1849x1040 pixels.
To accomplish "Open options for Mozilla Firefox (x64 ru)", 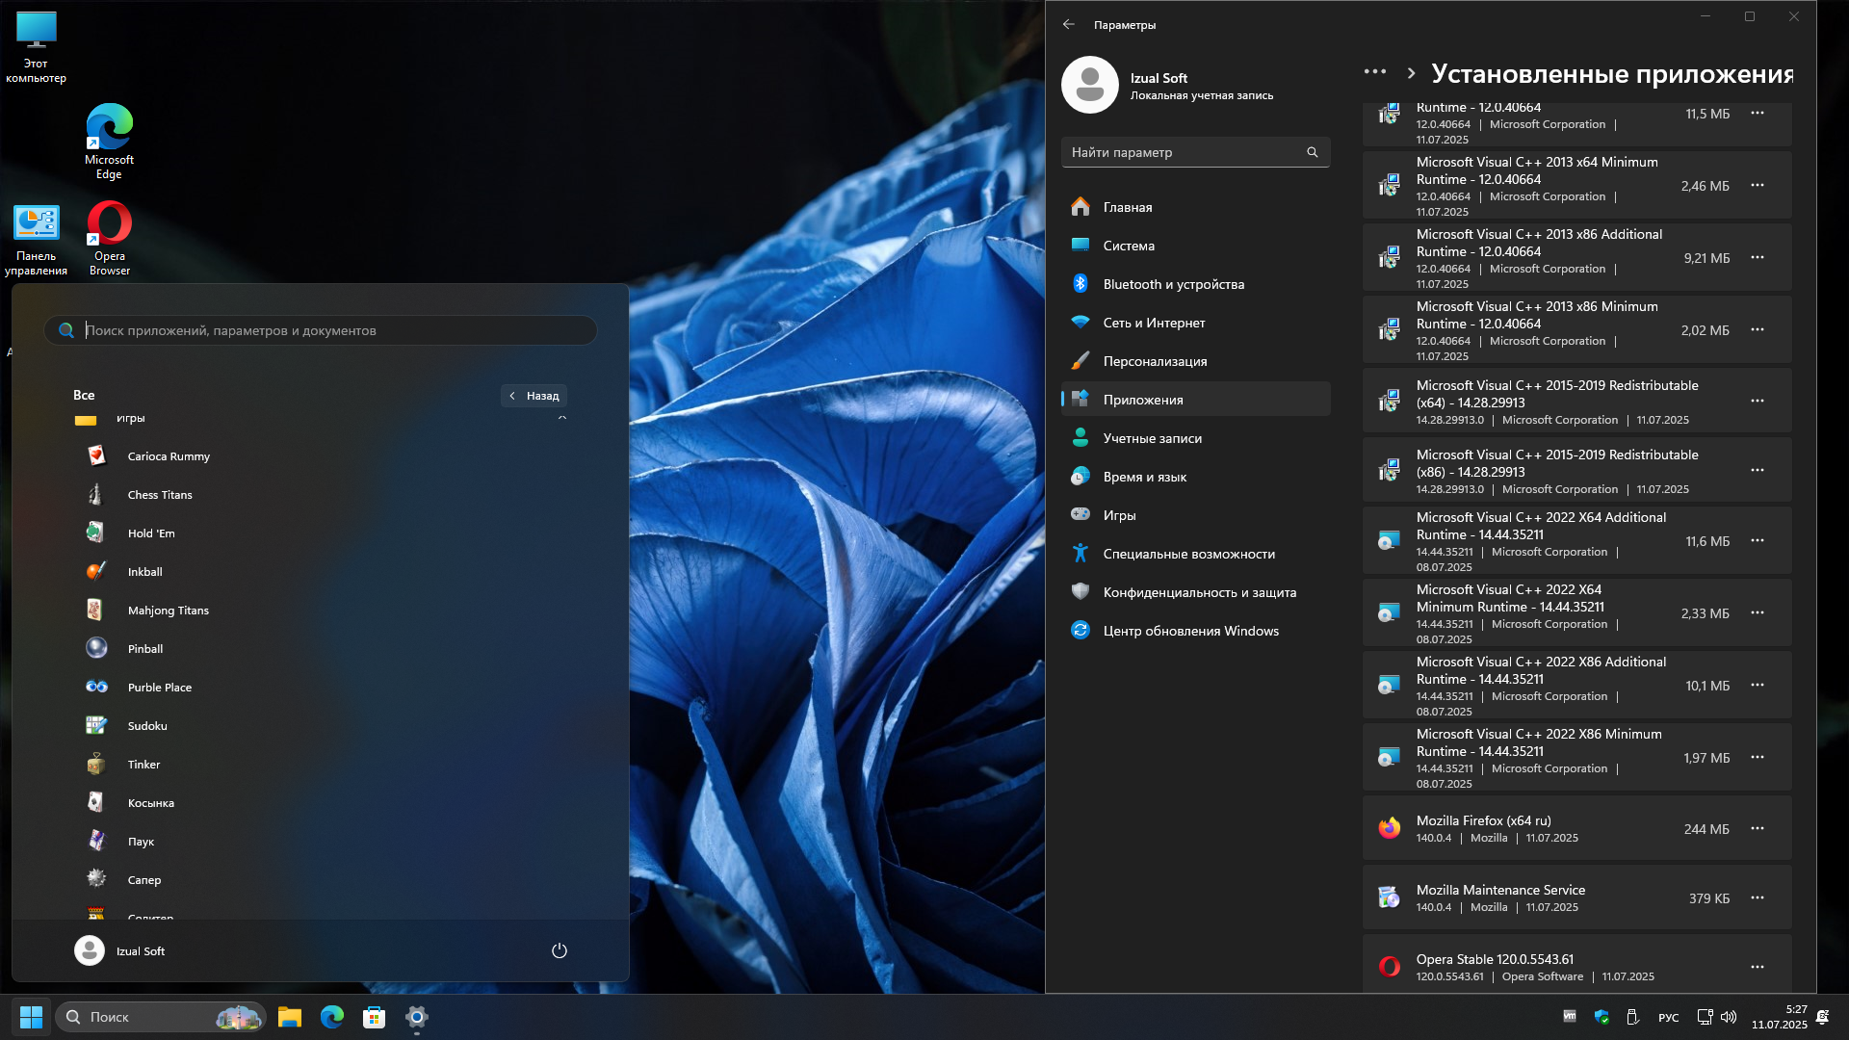I will pos(1758,828).
